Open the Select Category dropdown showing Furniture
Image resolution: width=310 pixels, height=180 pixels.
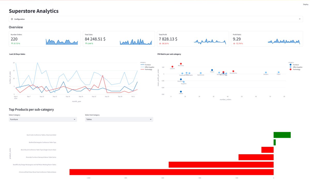43,119
